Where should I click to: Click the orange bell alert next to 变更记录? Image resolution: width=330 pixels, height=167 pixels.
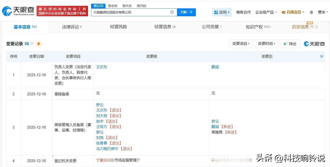click(39, 44)
